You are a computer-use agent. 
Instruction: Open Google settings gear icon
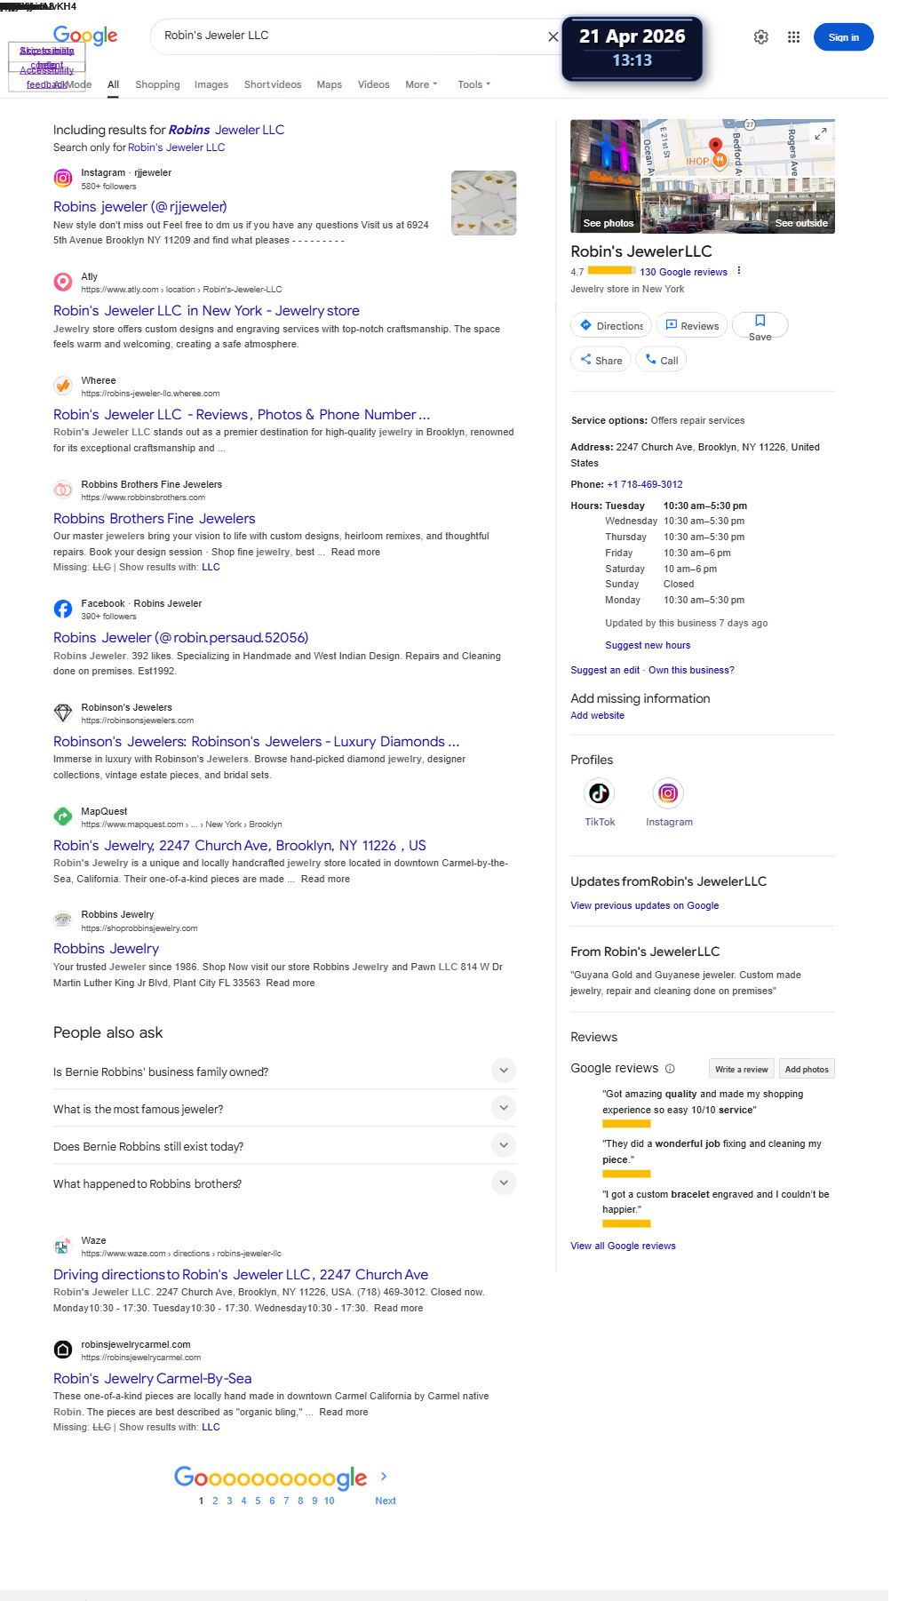[x=761, y=37]
